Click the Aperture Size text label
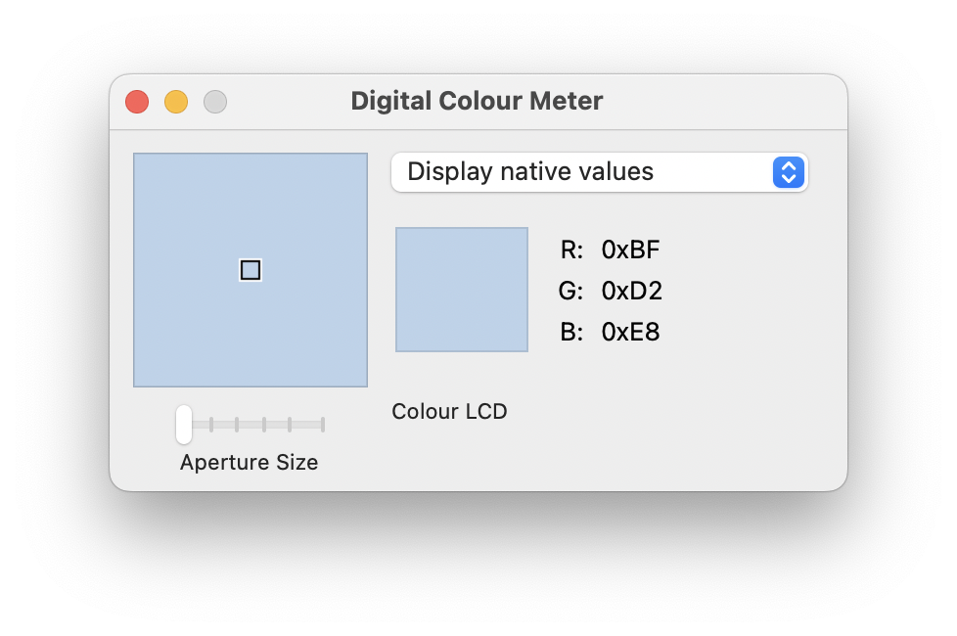Image resolution: width=957 pixels, height=636 pixels. pyautogui.click(x=249, y=462)
